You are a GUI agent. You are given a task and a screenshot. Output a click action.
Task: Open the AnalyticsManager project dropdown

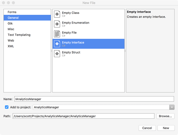tap(101, 107)
